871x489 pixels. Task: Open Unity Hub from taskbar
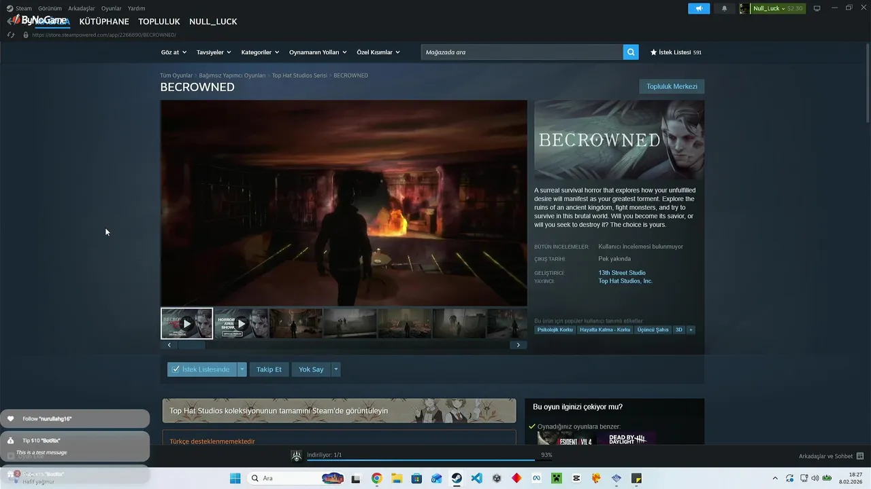[497, 478]
